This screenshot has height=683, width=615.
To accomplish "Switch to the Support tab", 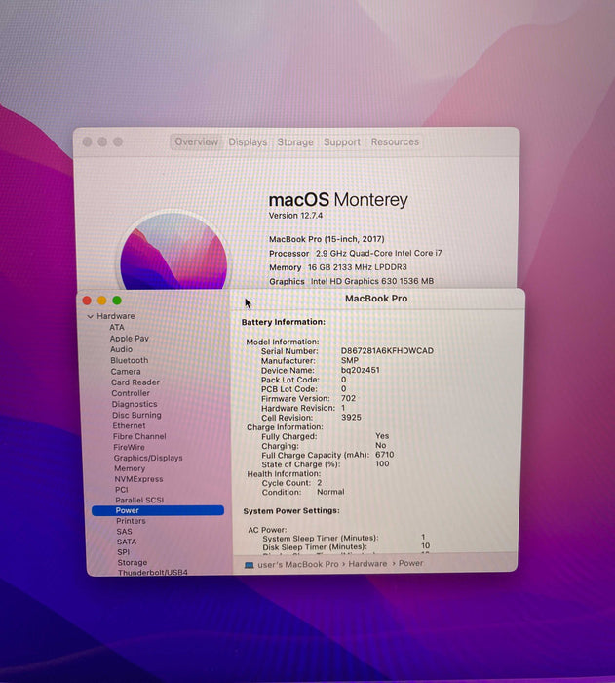I will [x=342, y=142].
